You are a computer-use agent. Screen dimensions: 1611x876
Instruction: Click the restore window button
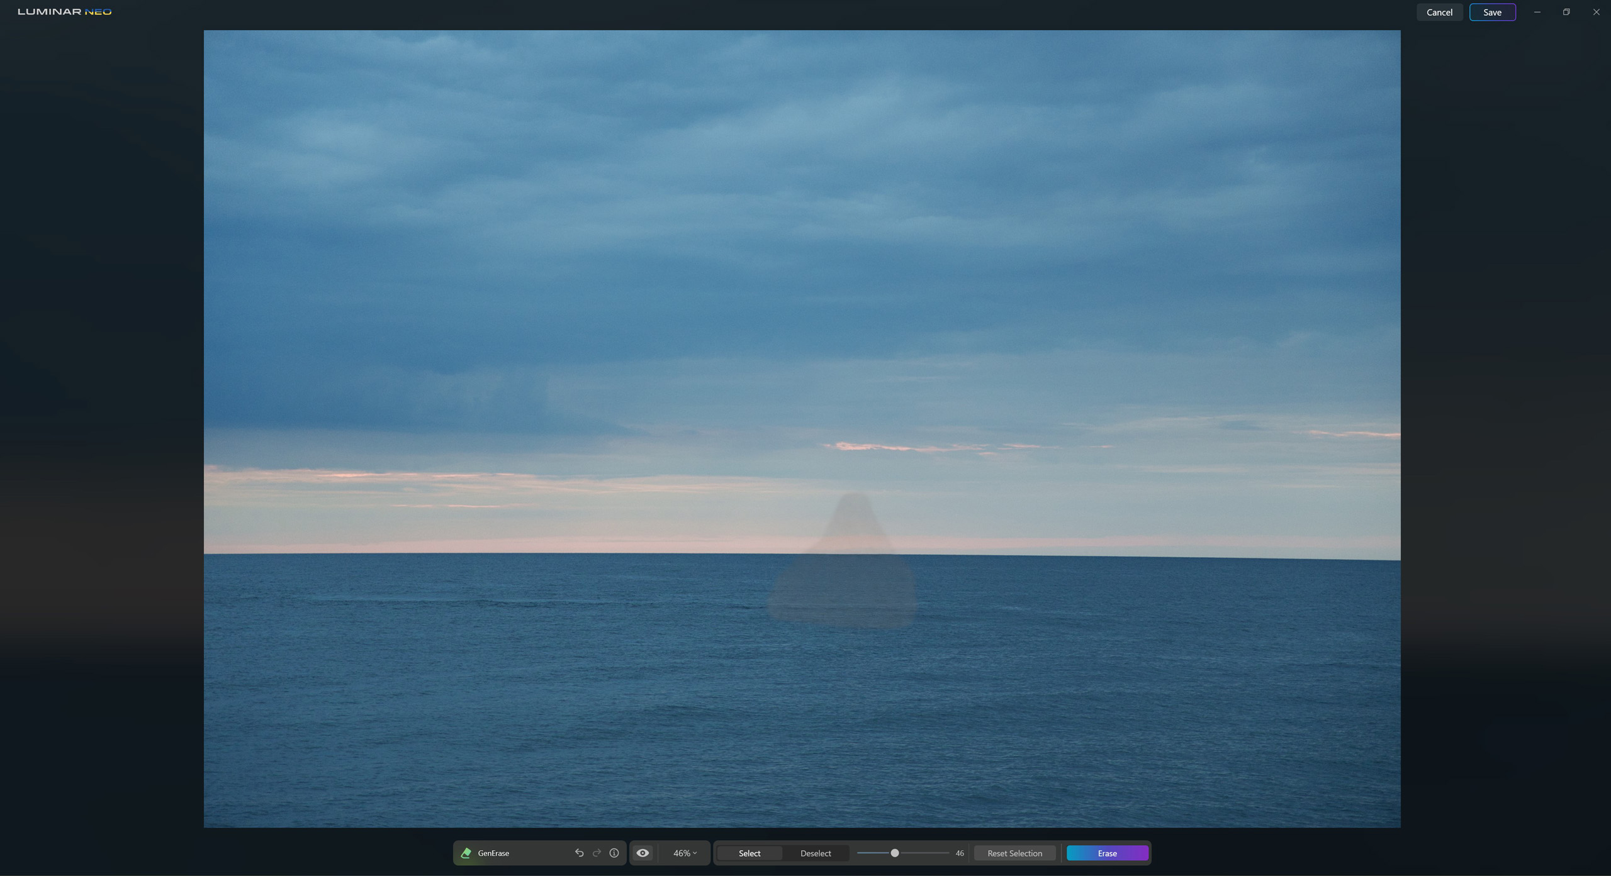click(1566, 11)
